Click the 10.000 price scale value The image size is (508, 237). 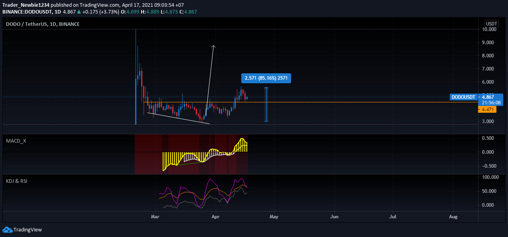tap(489, 29)
